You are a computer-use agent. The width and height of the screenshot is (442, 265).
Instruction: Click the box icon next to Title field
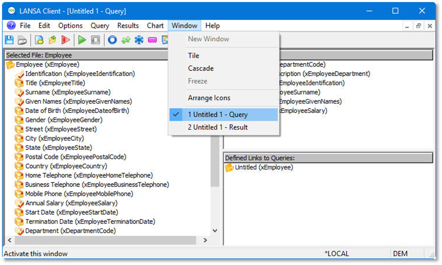[x=19, y=83]
